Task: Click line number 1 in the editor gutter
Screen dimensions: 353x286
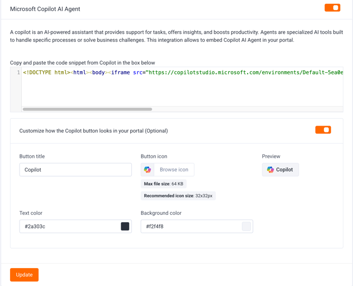Action: (x=18, y=73)
